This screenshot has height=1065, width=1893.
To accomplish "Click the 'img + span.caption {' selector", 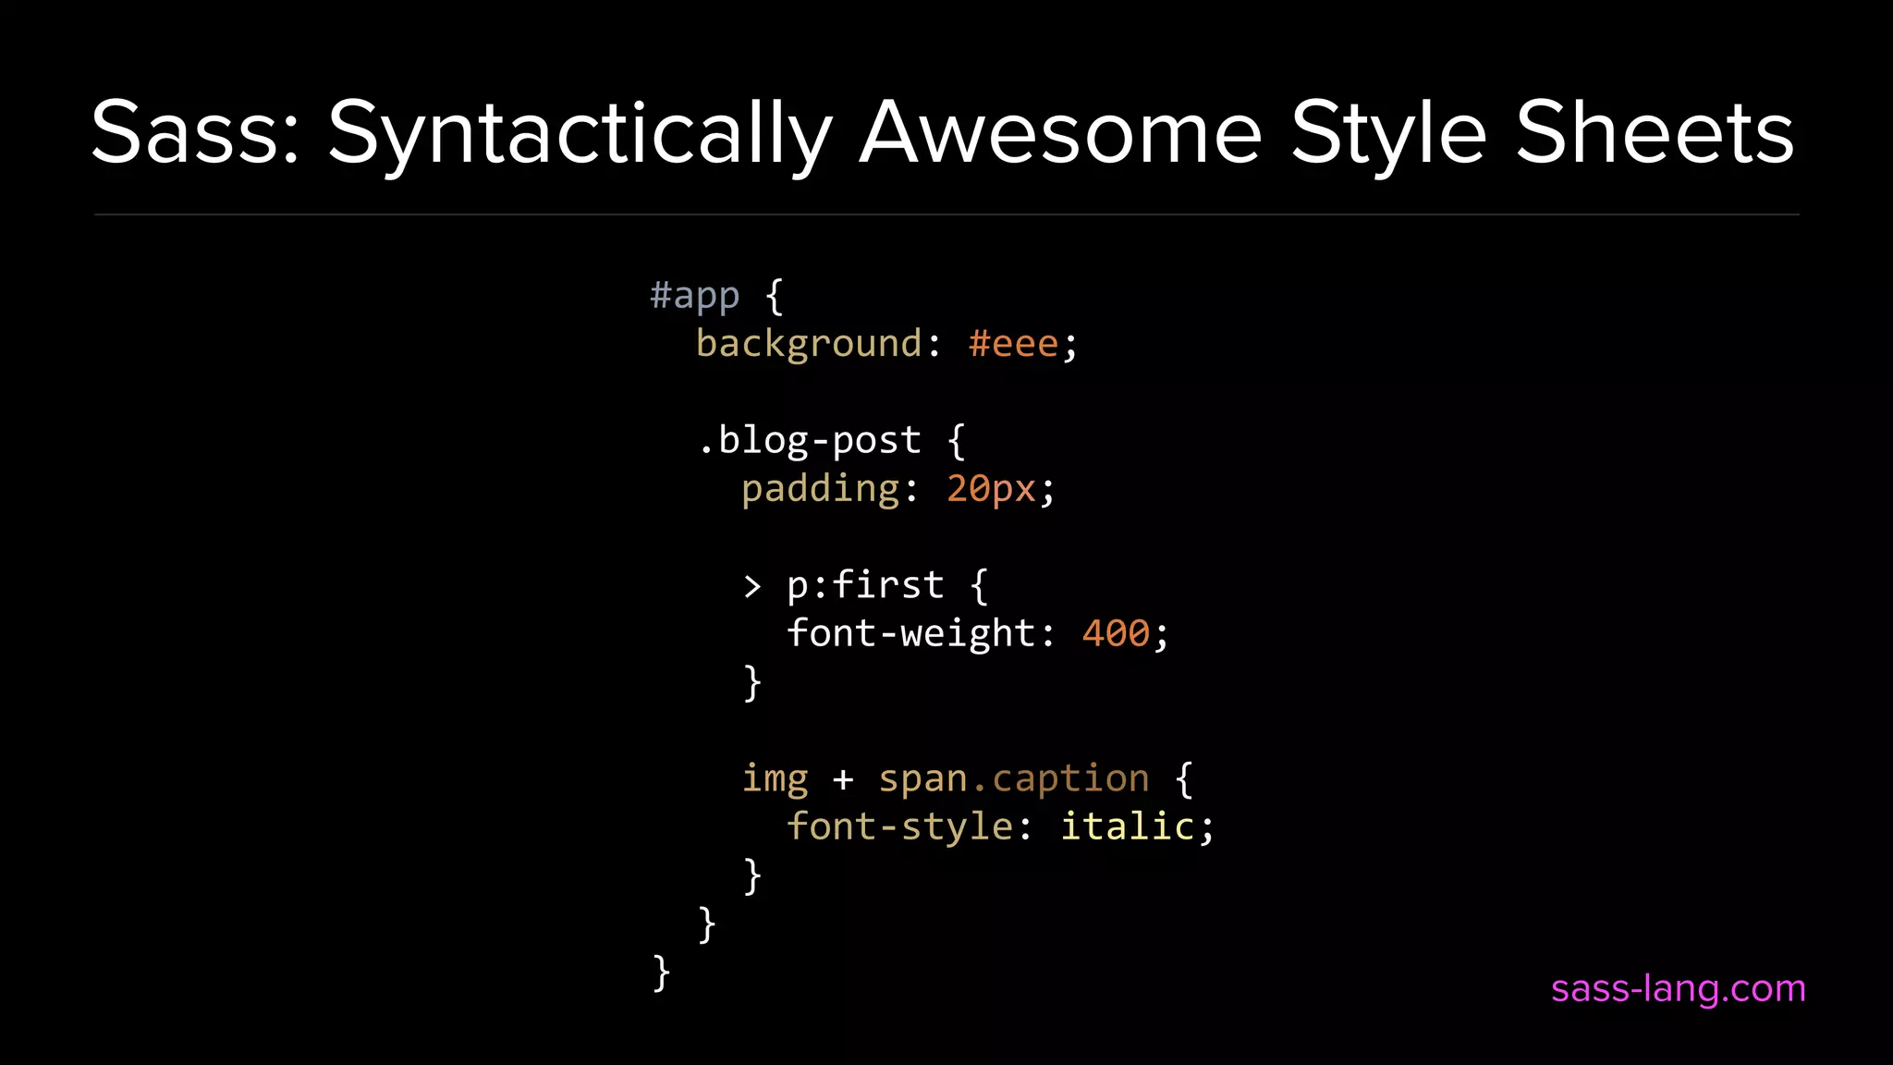I will (x=968, y=779).
